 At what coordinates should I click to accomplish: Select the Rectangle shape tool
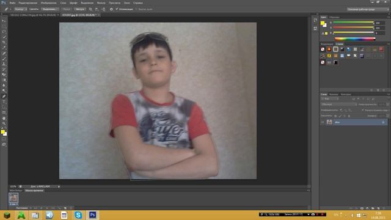tap(4, 112)
